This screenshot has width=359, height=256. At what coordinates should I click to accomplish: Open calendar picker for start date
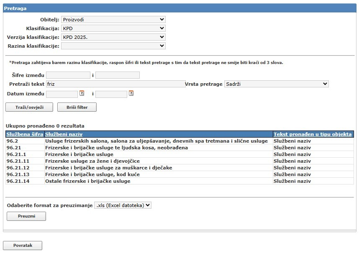point(82,93)
